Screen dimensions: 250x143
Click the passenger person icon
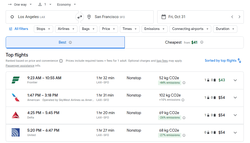(x=40, y=4)
